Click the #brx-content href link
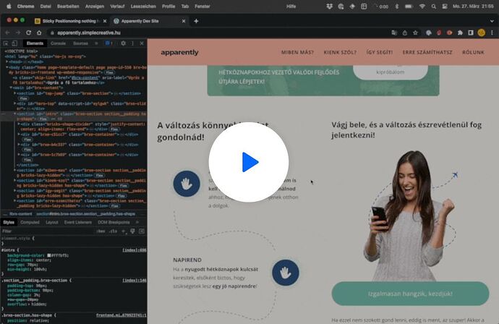The image size is (499, 324). coord(85,77)
